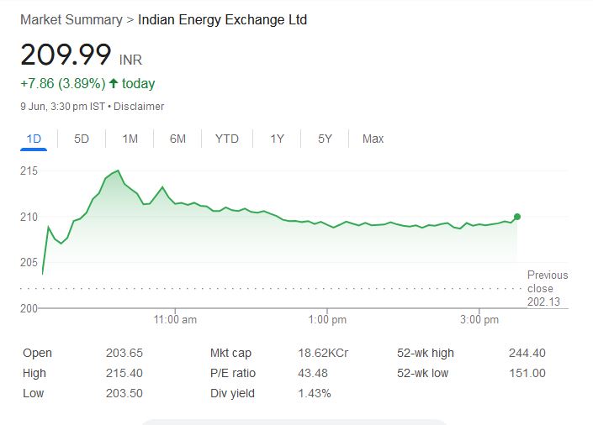Image resolution: width=593 pixels, height=425 pixels.
Task: Show the 1M chart range
Action: [x=130, y=139]
